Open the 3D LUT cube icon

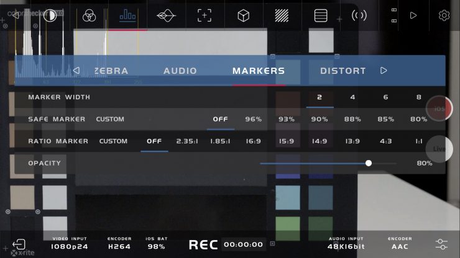(x=243, y=16)
